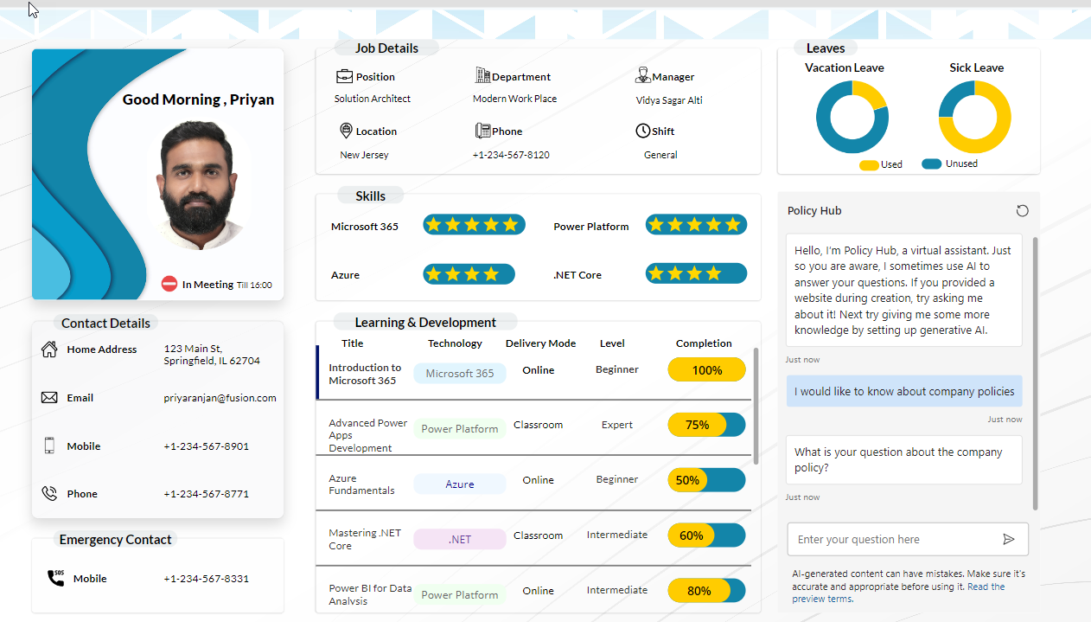Click the Vacation Leave donut chart

pyautogui.click(x=852, y=117)
